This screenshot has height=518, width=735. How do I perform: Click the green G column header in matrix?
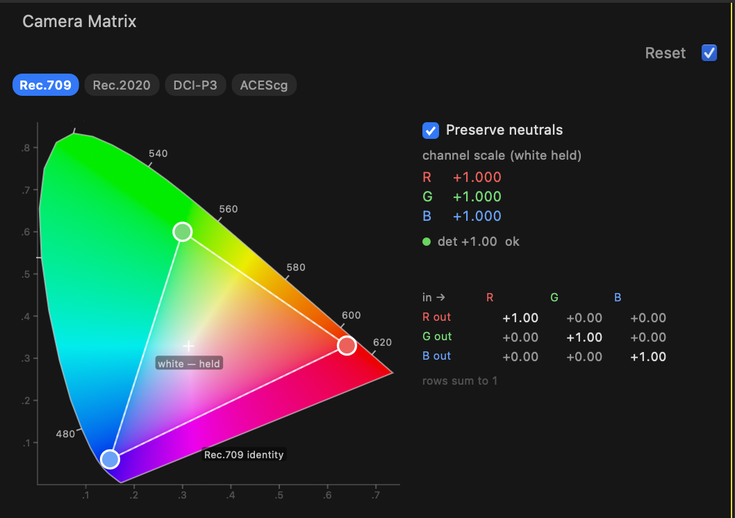[554, 297]
